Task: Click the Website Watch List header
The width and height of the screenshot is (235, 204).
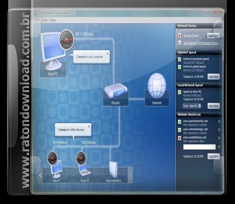Action: (199, 115)
